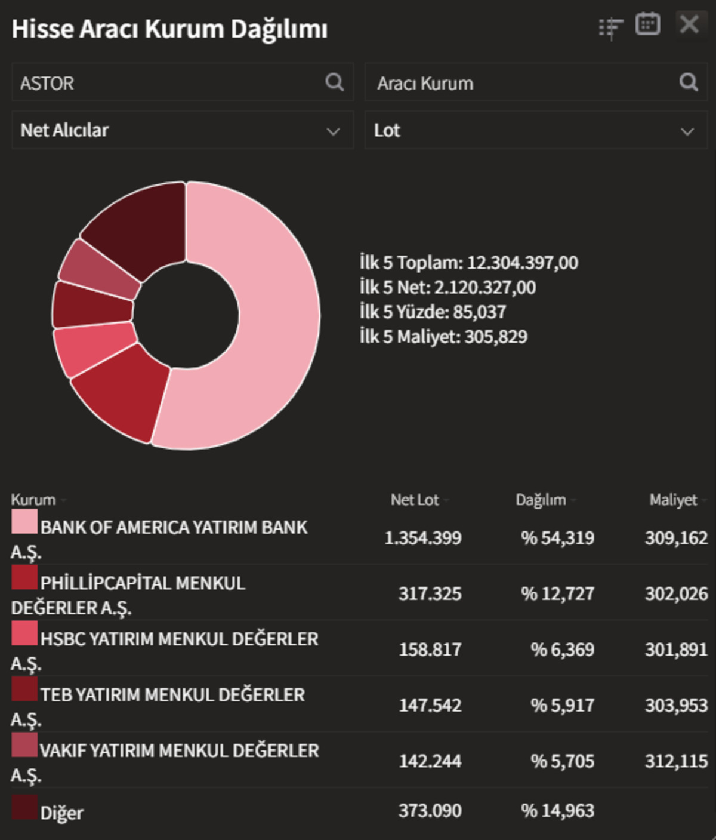Click distribution value % 54,319
Image resolution: width=716 pixels, height=840 pixels.
(x=558, y=538)
